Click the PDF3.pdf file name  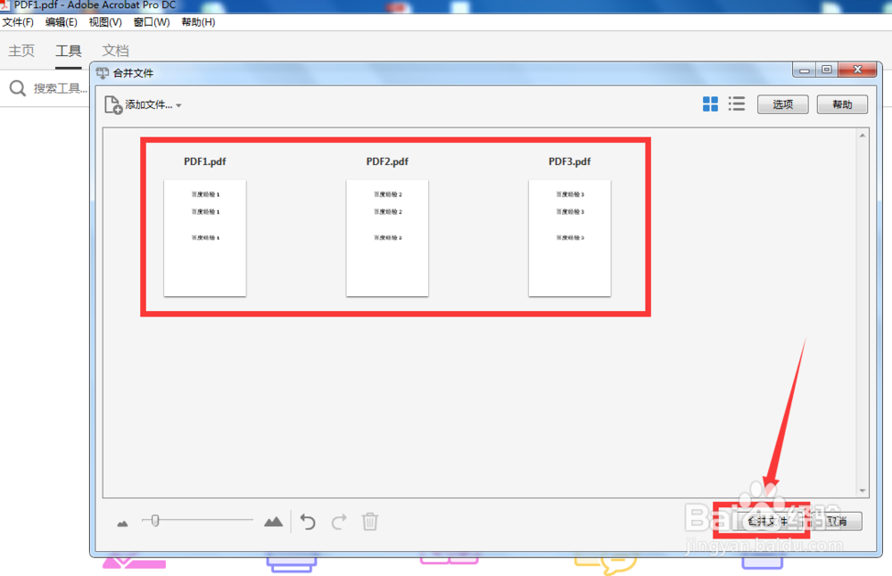click(x=569, y=161)
